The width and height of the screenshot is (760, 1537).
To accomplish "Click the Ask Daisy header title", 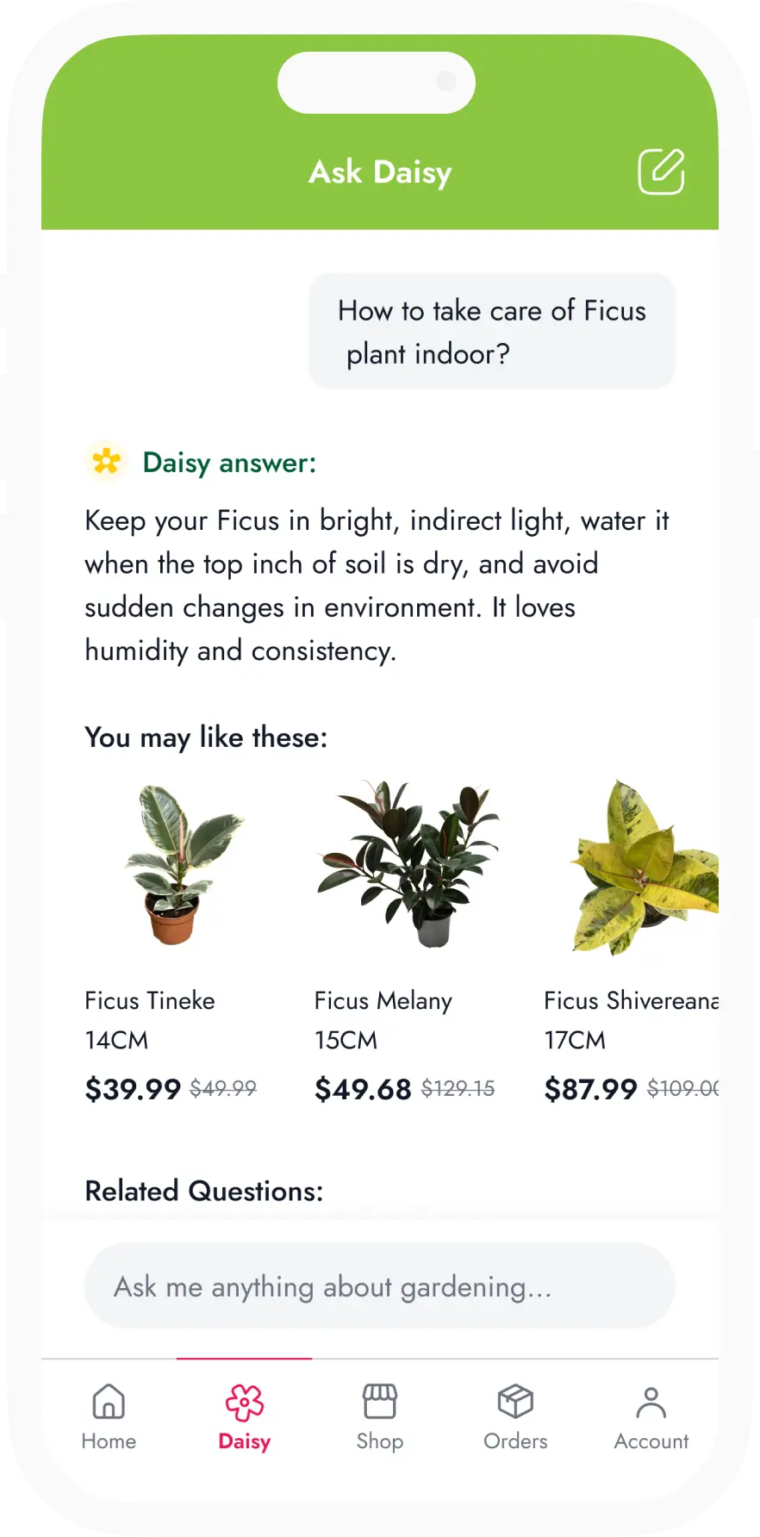I will 380,172.
